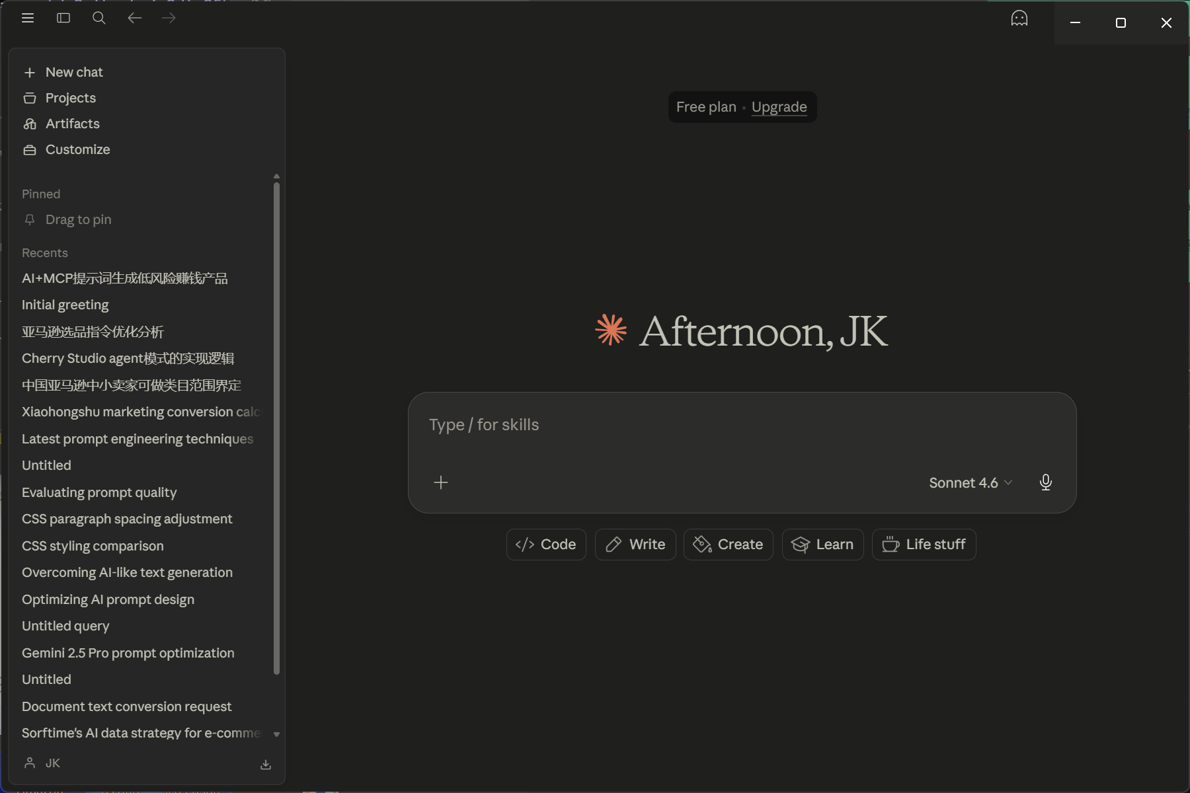Toggle incognito ghost chat icon

[1019, 19]
